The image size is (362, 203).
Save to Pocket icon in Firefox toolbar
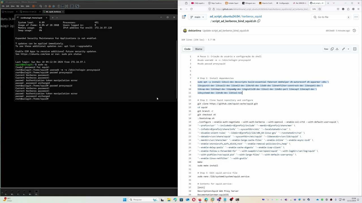(338, 9)
